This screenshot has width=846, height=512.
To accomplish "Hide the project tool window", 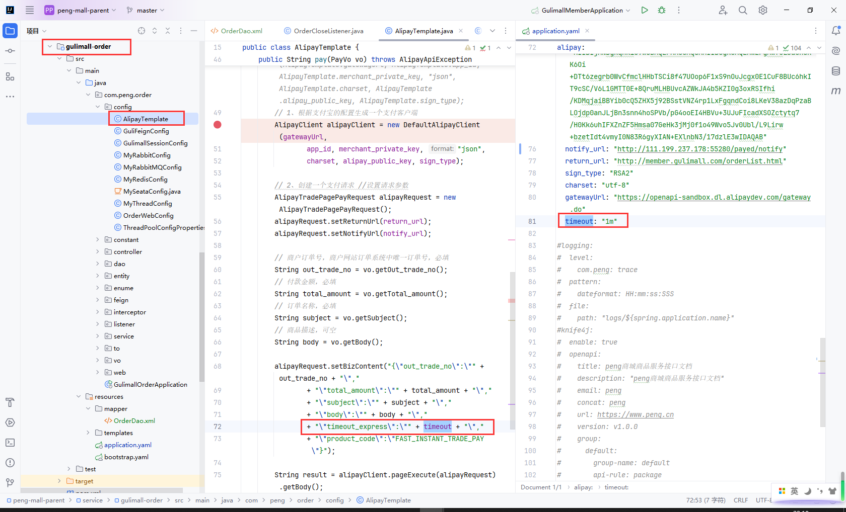I will pyautogui.click(x=194, y=31).
